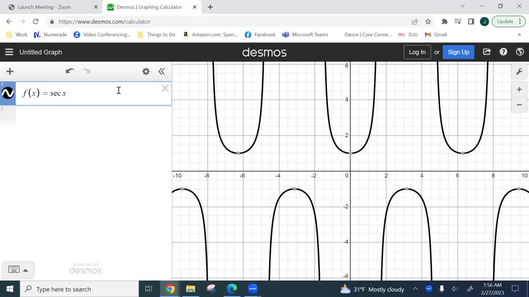
Task: Zoom out on the graph
Action: coord(519,105)
